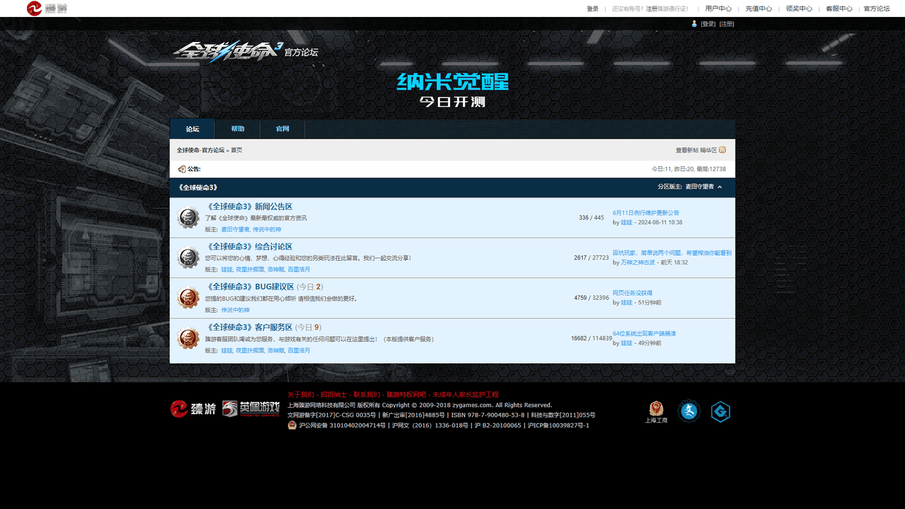Open 精华区 link
This screenshot has height=509, width=905.
[708, 150]
